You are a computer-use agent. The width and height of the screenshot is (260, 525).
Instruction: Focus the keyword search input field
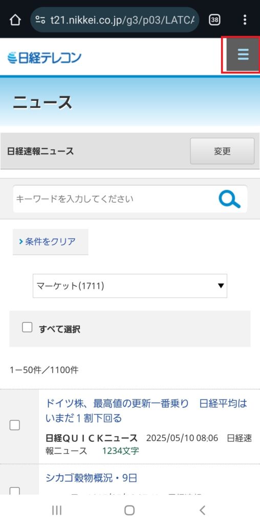(115, 199)
